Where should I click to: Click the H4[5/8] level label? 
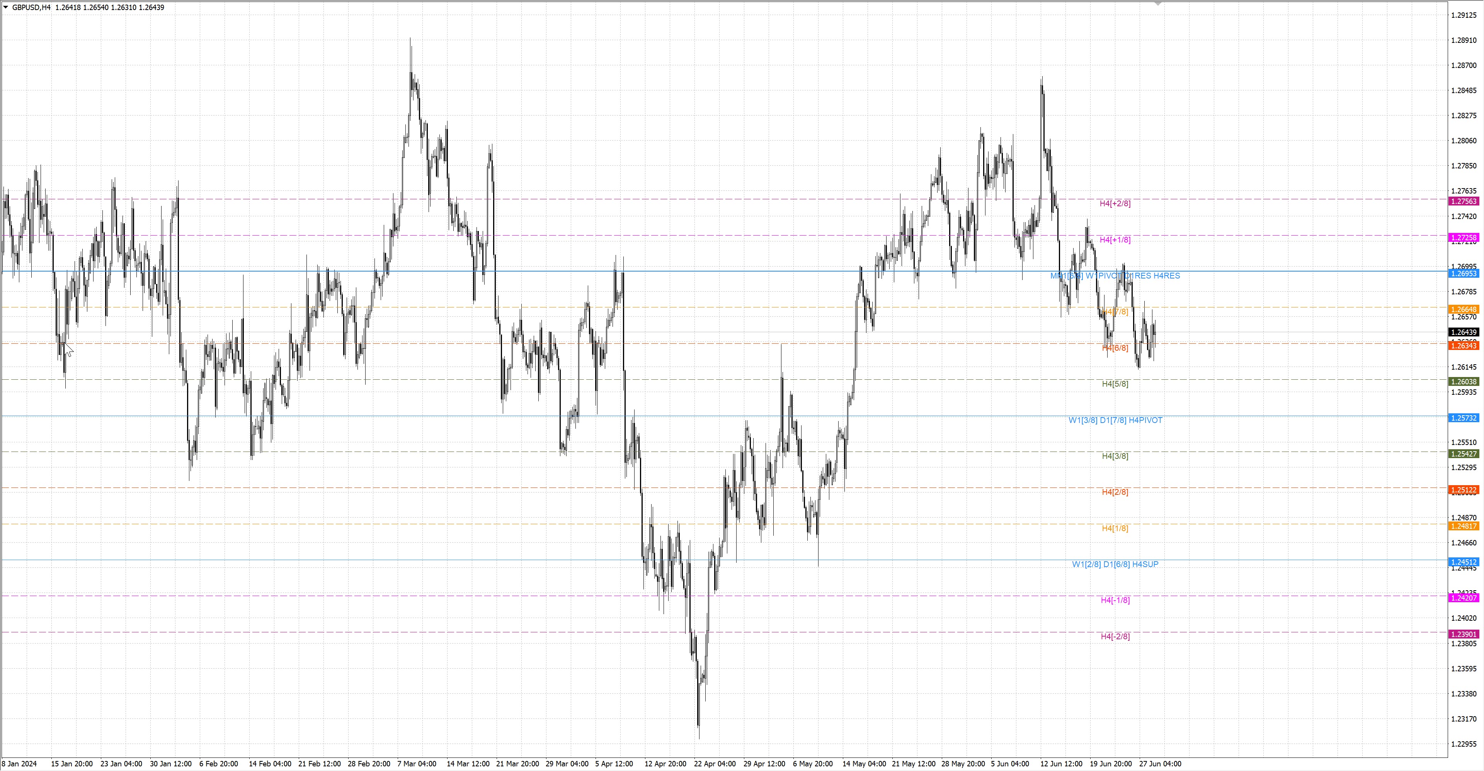(x=1115, y=384)
